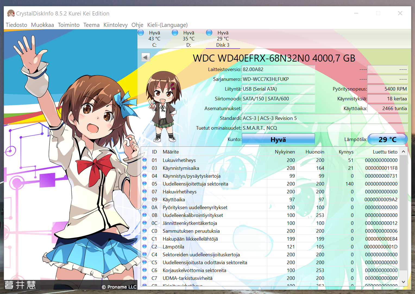Click raw value 00000000001D in Lämpötila row
The height and width of the screenshot is (294, 415).
click(381, 247)
